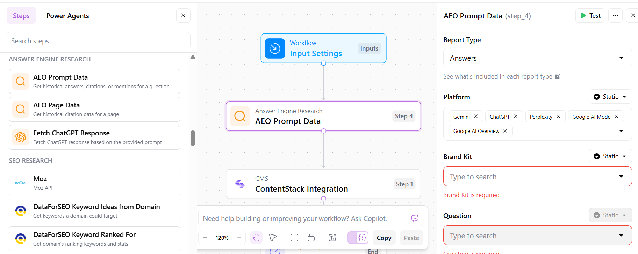Open Copilot using the chat icon
The width and height of the screenshot is (638, 254).
(x=415, y=218)
